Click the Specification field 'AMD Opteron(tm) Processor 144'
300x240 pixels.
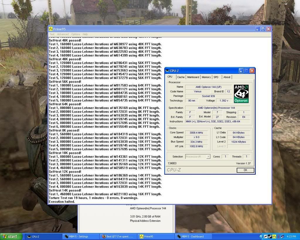coord(218,108)
